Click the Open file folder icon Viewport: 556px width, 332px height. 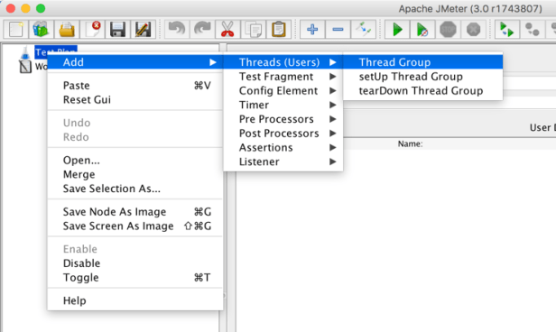point(67,30)
